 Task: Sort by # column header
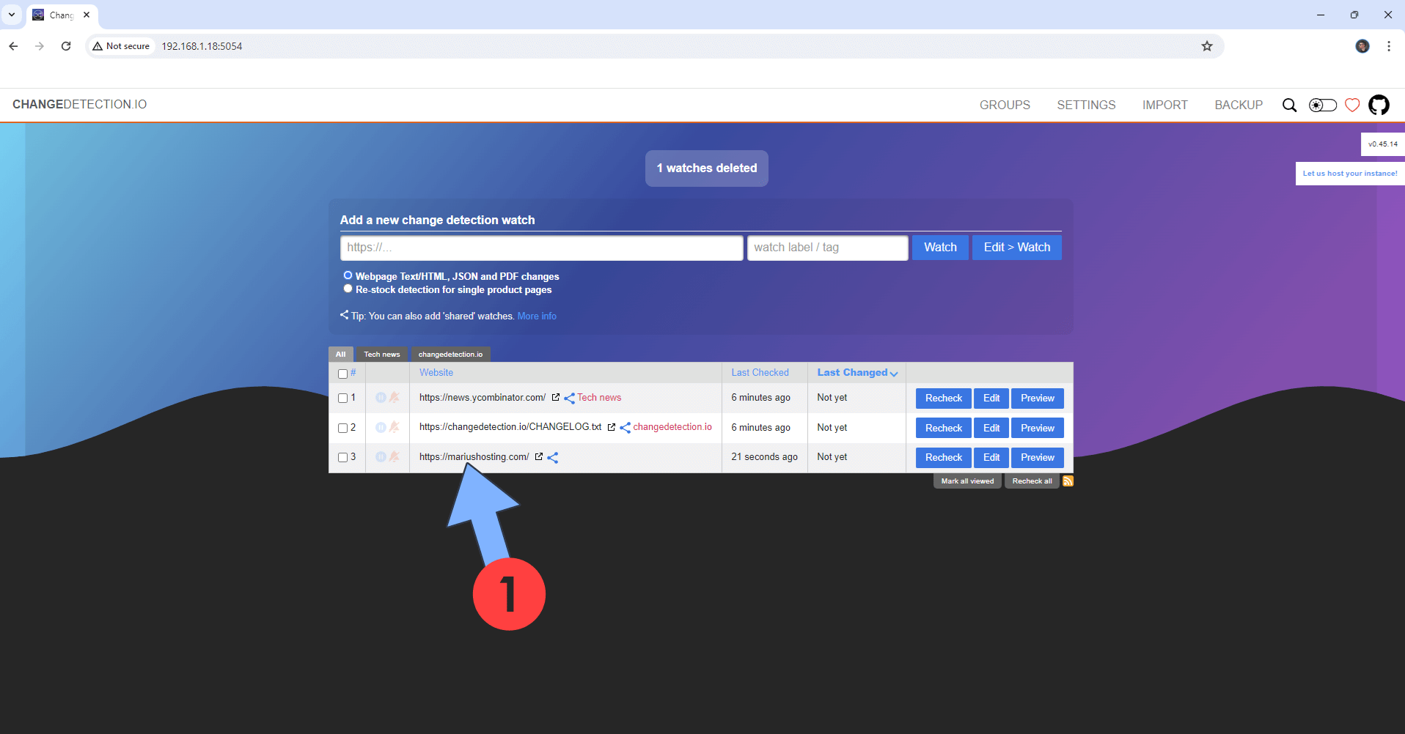click(x=353, y=373)
